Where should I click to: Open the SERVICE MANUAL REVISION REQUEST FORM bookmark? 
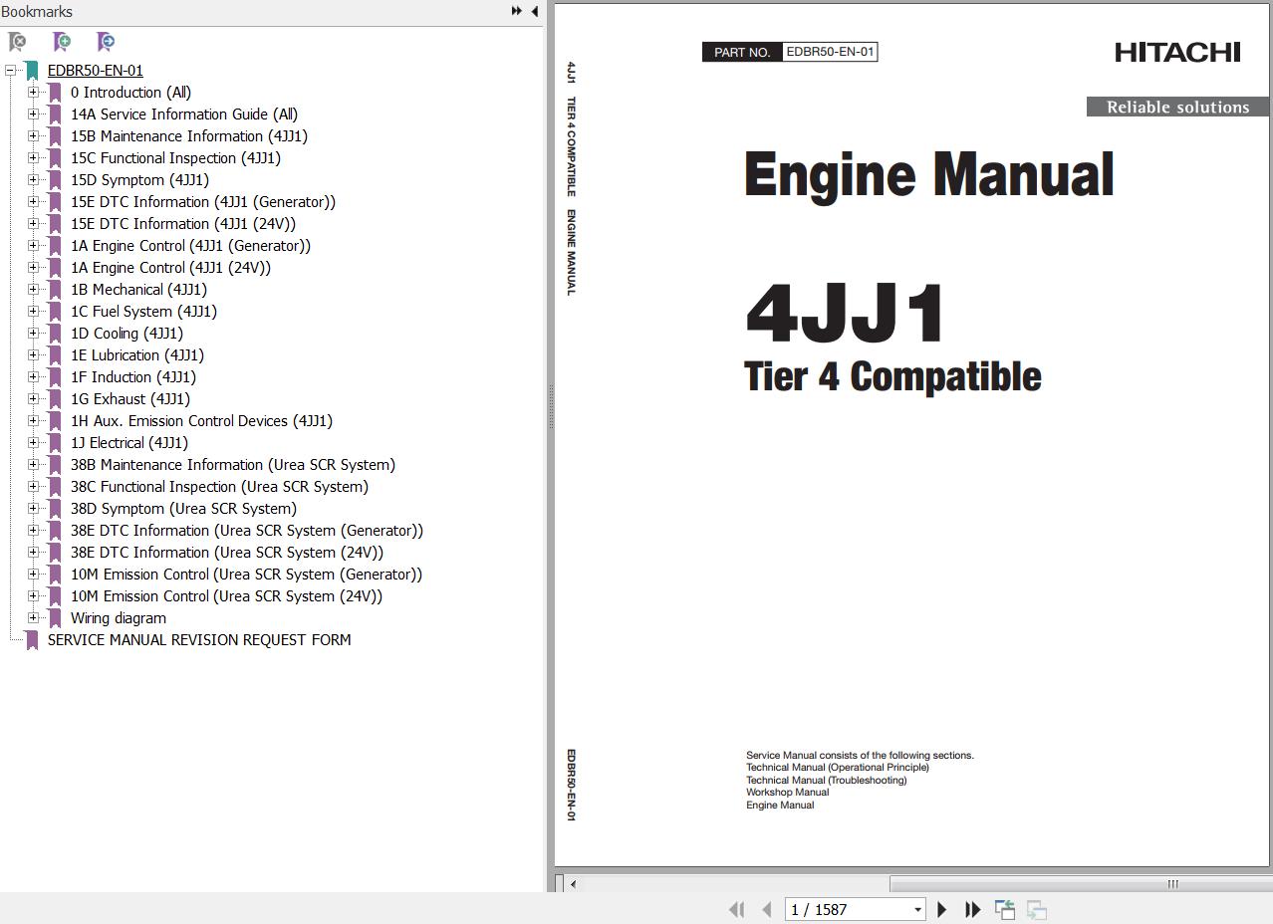pyautogui.click(x=199, y=640)
